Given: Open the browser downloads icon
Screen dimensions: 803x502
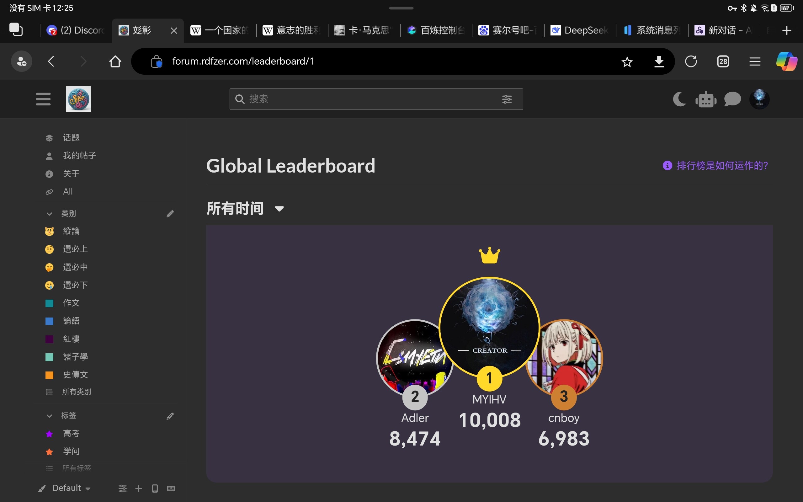Looking at the screenshot, I should 659,61.
